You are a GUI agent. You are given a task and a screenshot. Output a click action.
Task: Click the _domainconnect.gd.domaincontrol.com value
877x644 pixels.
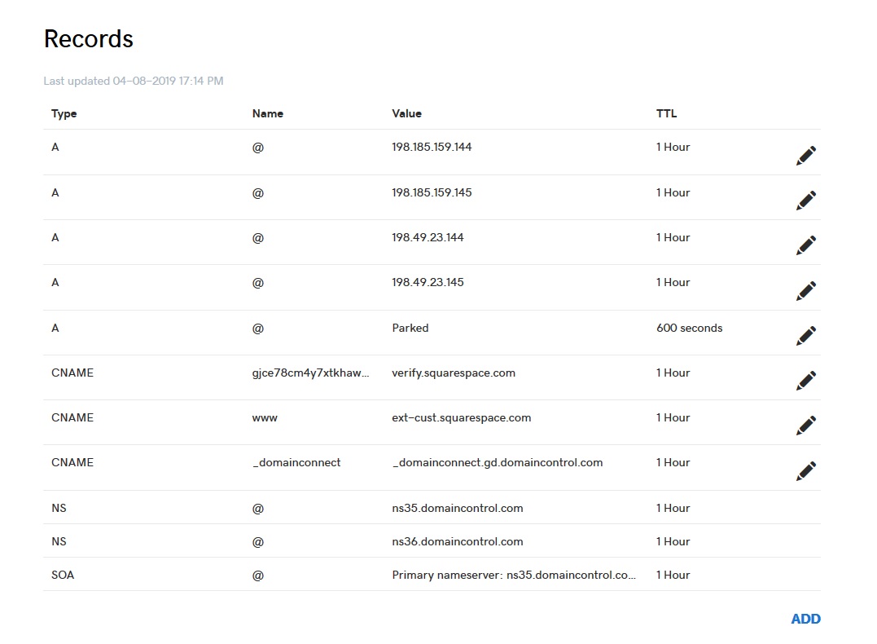click(498, 462)
